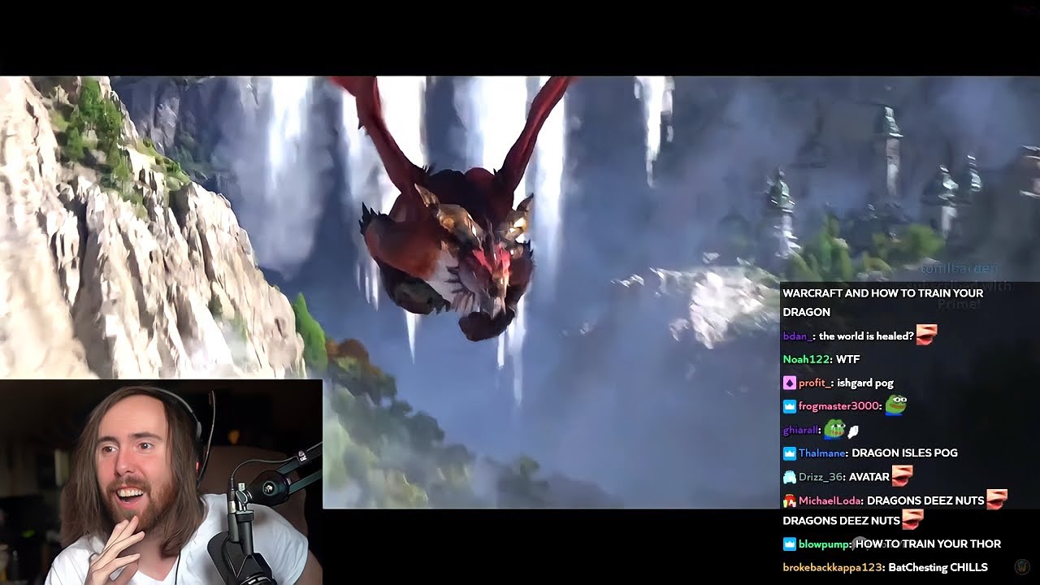This screenshot has width=1040, height=585.
Task: Open ghiarall's chat username
Action: click(x=801, y=430)
